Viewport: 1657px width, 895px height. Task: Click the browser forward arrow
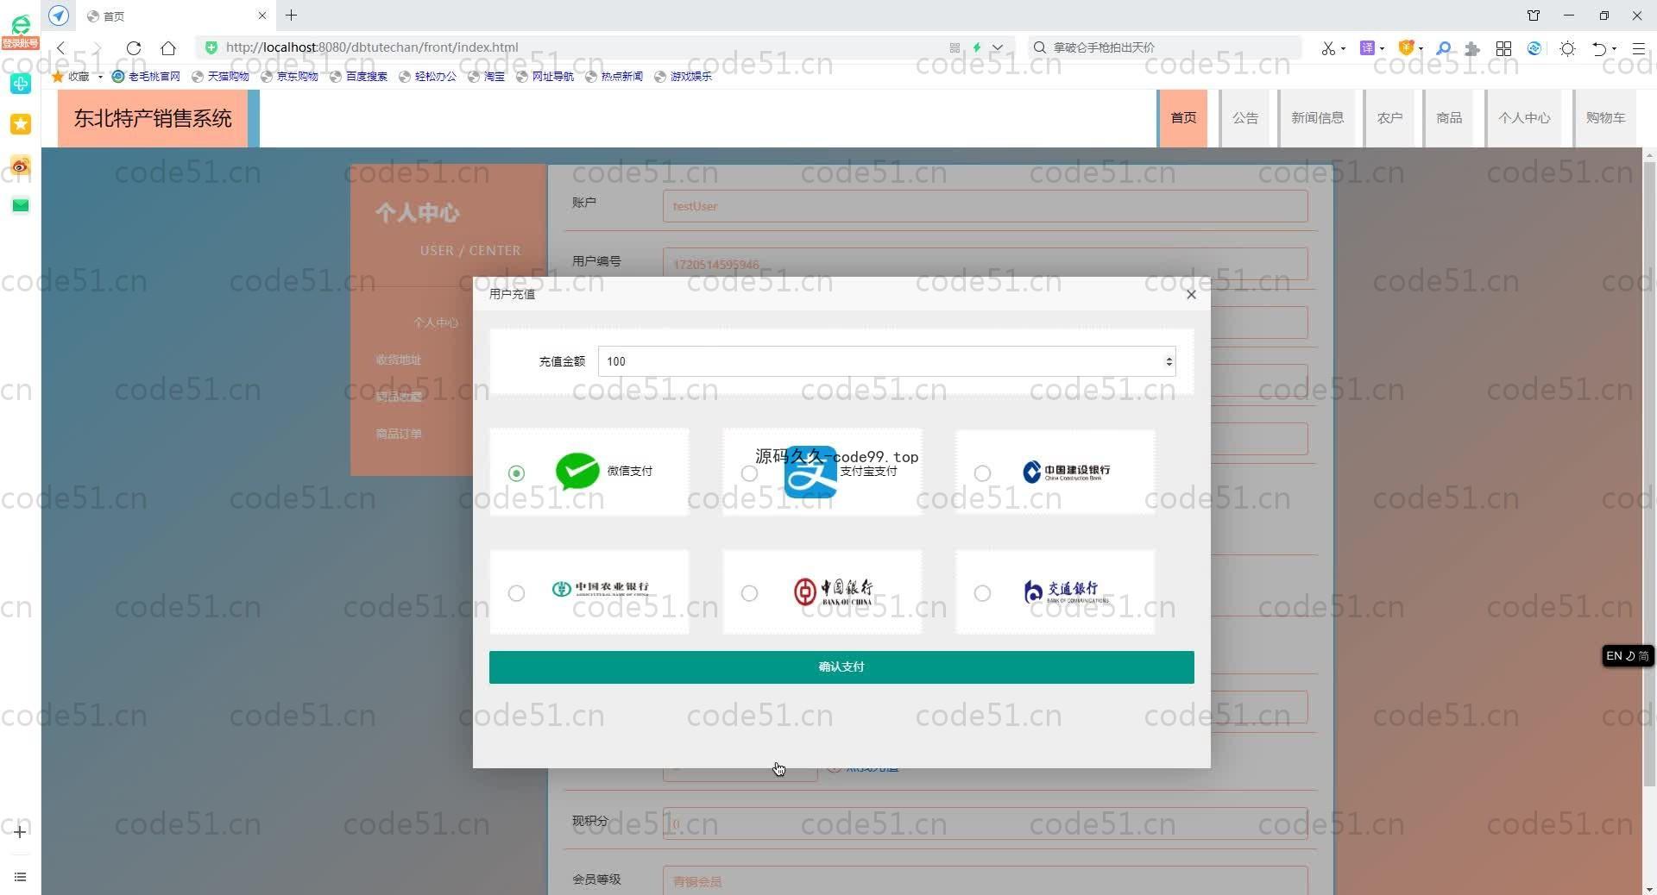[97, 47]
